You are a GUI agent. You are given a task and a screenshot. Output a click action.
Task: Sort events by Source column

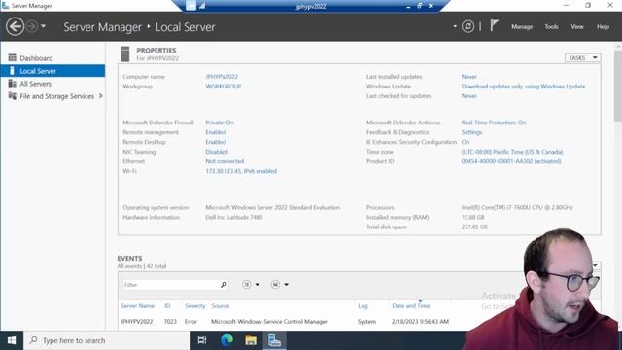tap(221, 306)
